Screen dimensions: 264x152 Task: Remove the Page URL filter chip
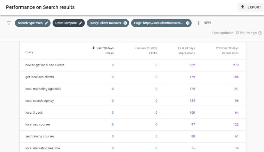point(188,23)
